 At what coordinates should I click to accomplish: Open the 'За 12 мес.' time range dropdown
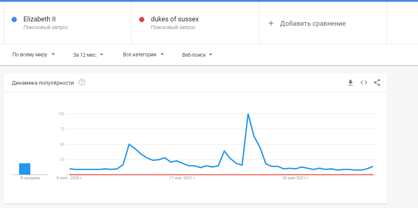tap(88, 55)
